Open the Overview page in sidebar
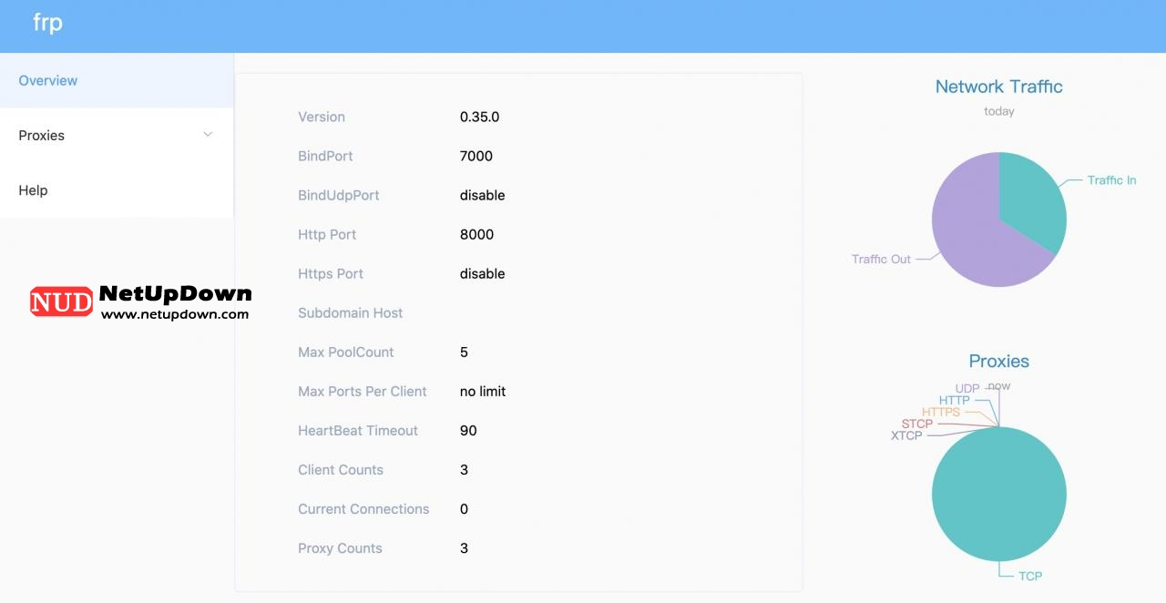The width and height of the screenshot is (1166, 603). 117,80
